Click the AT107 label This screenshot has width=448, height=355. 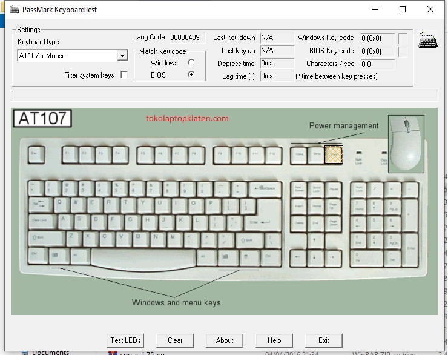coord(42,118)
